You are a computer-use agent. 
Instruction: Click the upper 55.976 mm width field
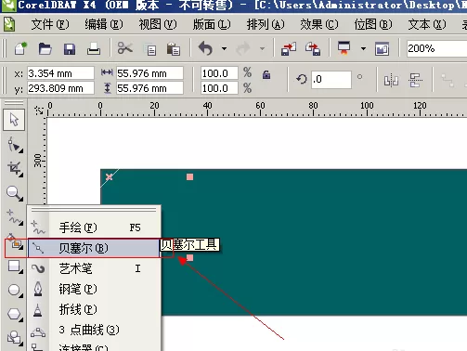(149, 73)
